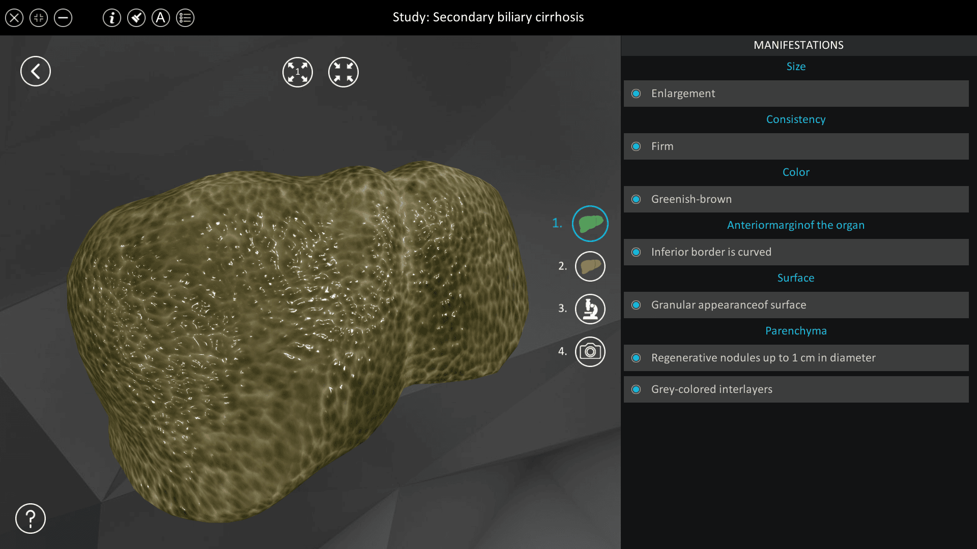Click the minus icon in the top bar
Screen dimensions: 977x549
pos(63,18)
